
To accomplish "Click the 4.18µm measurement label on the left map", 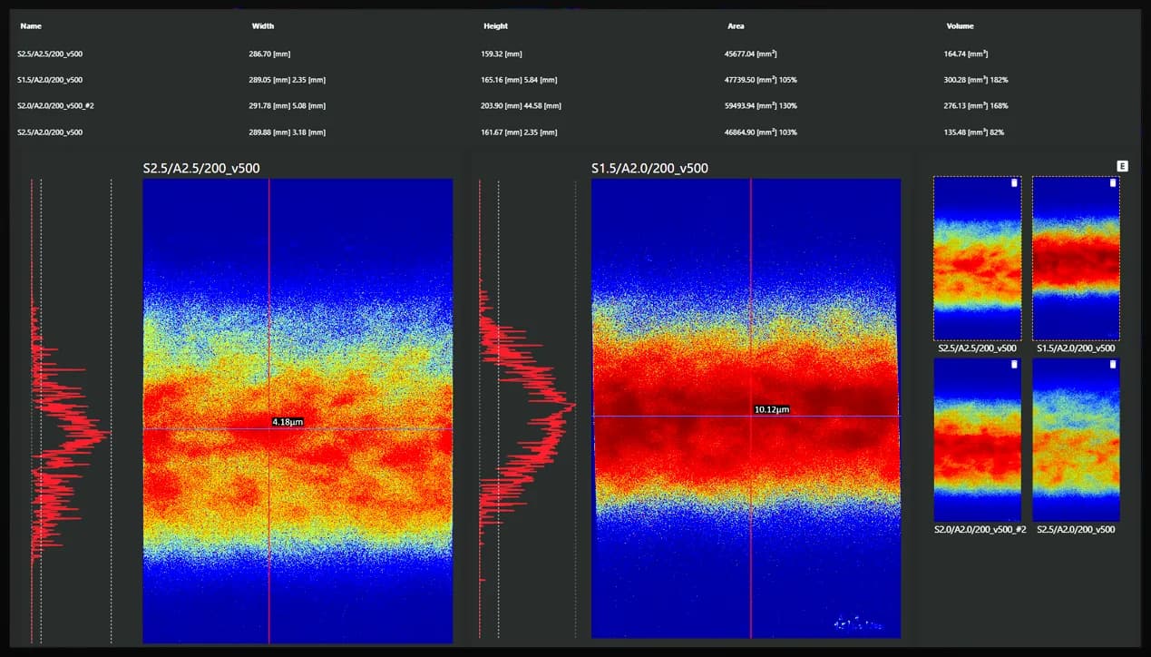I will pyautogui.click(x=288, y=422).
